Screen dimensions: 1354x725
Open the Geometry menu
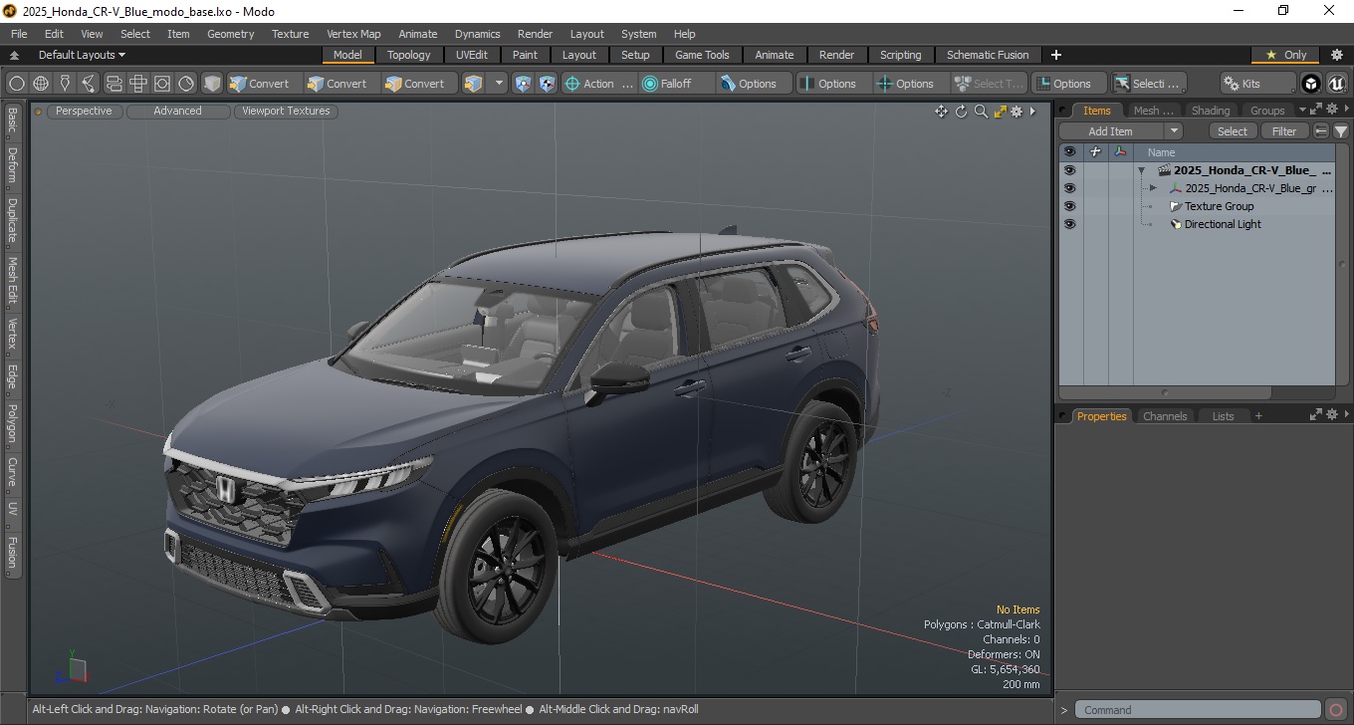230,34
